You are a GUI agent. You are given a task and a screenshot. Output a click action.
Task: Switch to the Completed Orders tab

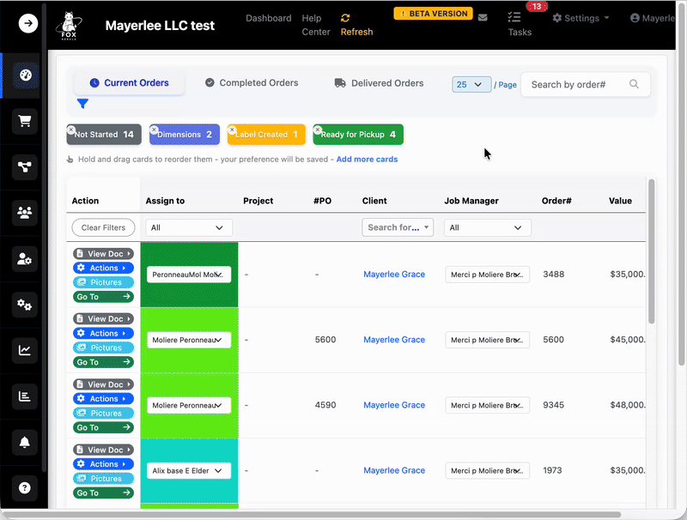252,83
